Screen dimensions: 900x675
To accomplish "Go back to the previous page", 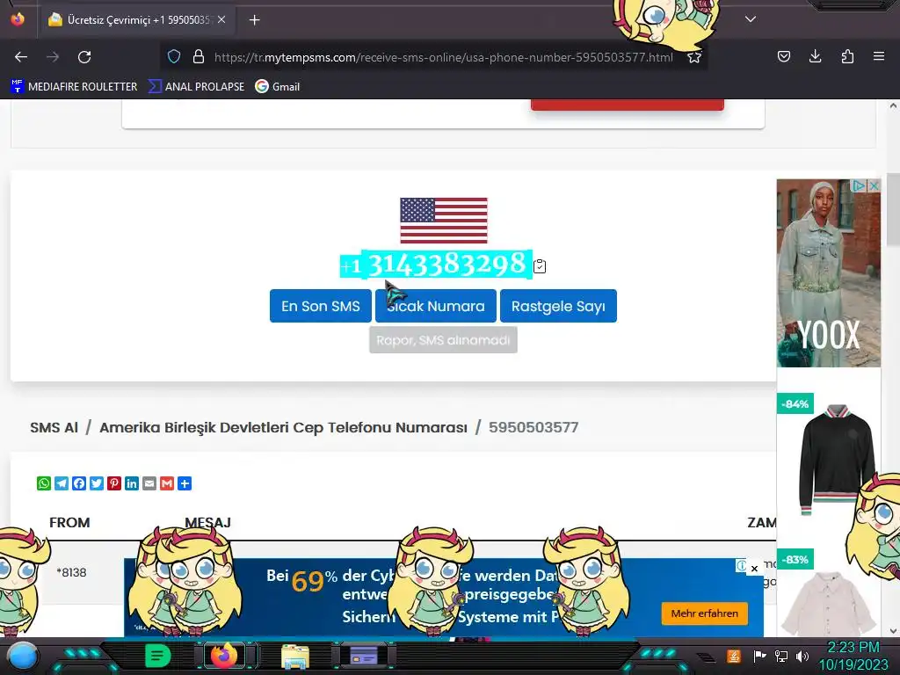I will pyautogui.click(x=21, y=57).
